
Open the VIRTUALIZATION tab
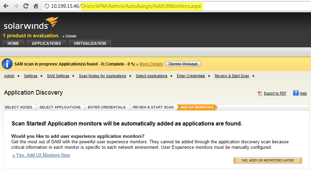click(x=89, y=44)
